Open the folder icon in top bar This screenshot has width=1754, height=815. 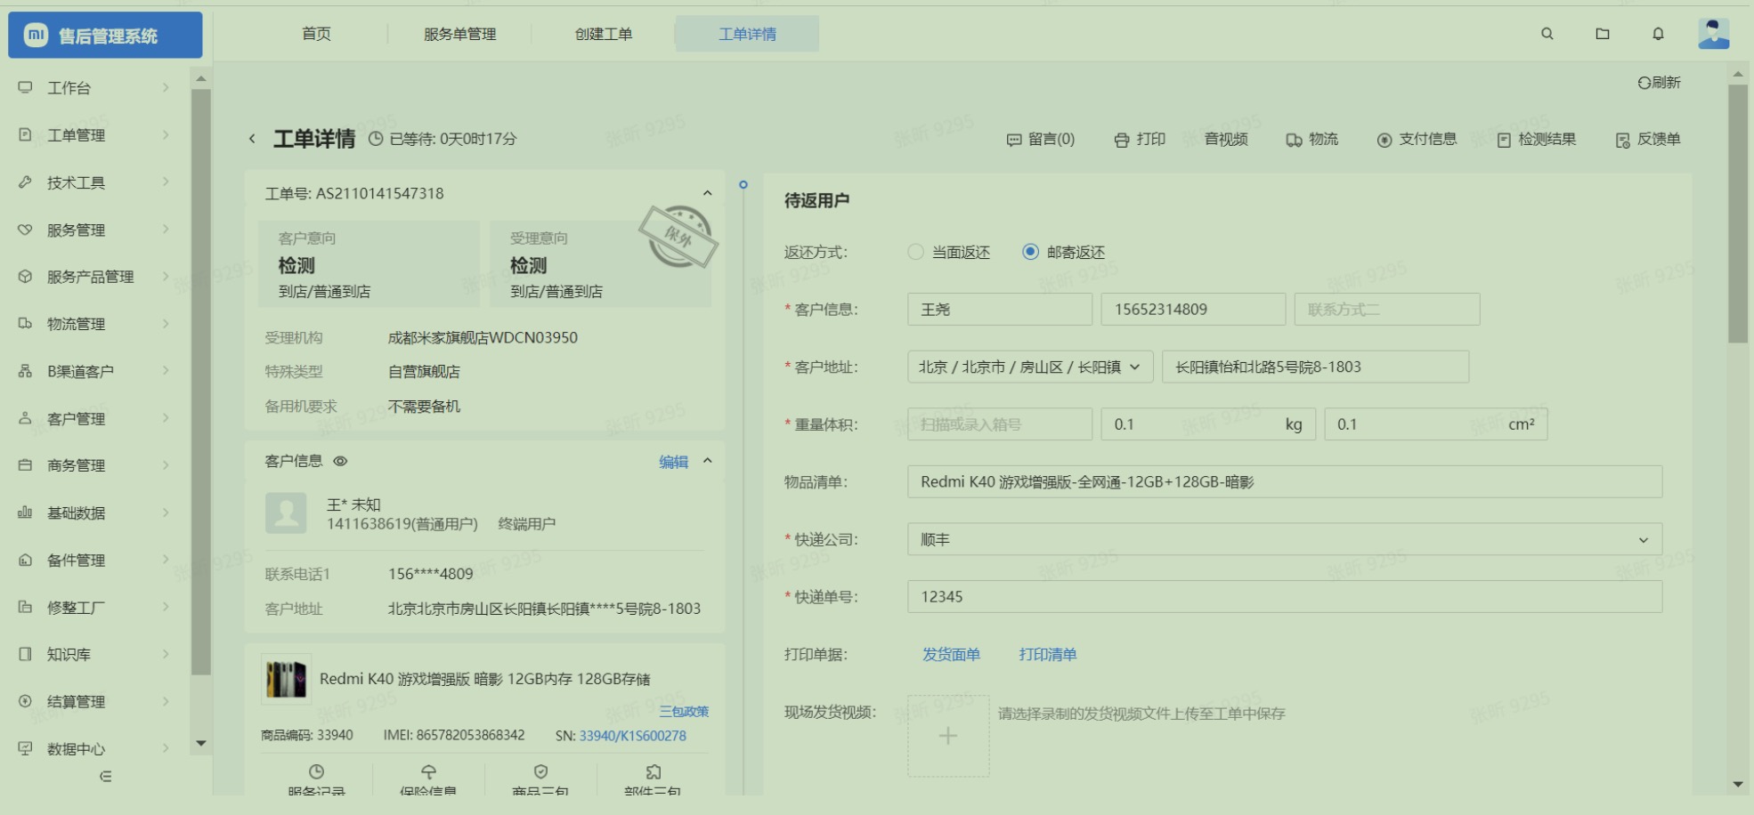tap(1603, 34)
